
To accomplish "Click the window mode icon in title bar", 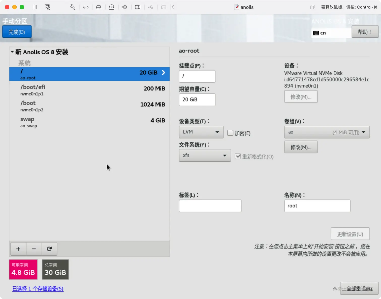I will point(312,7).
